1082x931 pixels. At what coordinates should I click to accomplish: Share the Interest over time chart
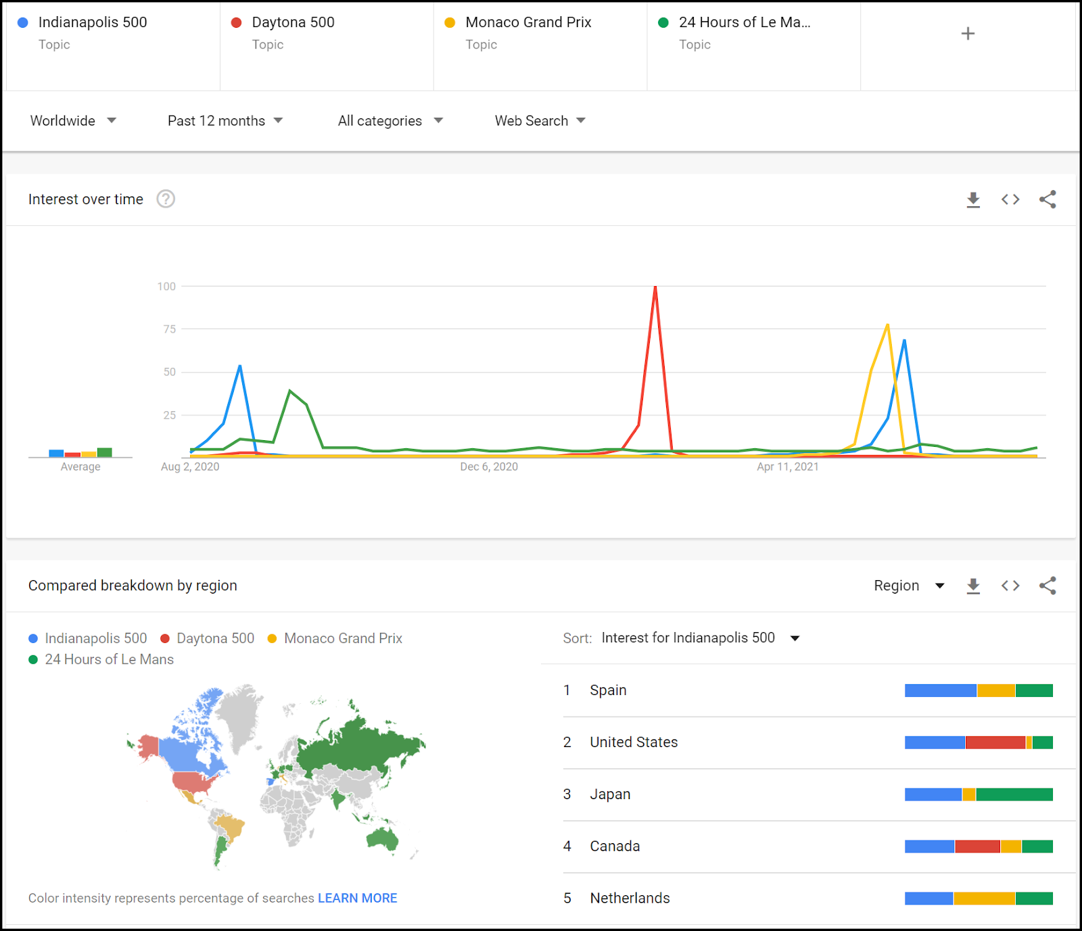[1048, 199]
